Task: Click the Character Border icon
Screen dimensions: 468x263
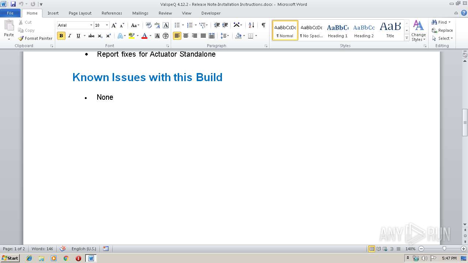Action: tap(166, 25)
